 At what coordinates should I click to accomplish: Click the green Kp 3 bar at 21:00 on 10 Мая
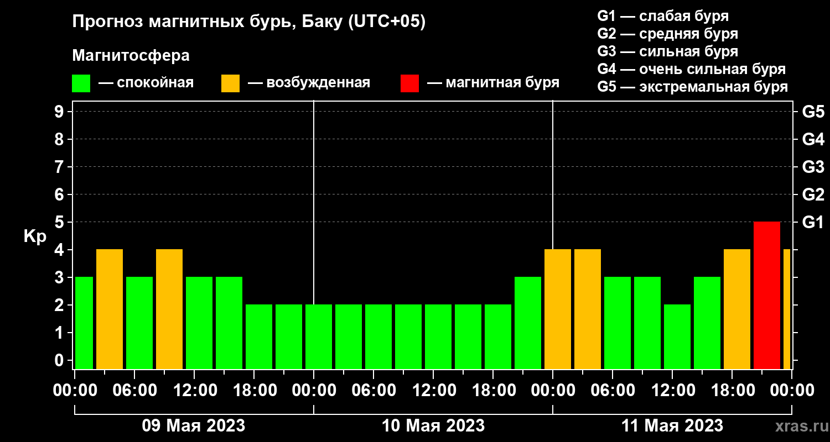(x=528, y=323)
